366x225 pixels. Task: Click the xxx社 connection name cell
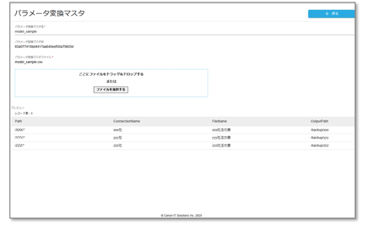(118, 130)
